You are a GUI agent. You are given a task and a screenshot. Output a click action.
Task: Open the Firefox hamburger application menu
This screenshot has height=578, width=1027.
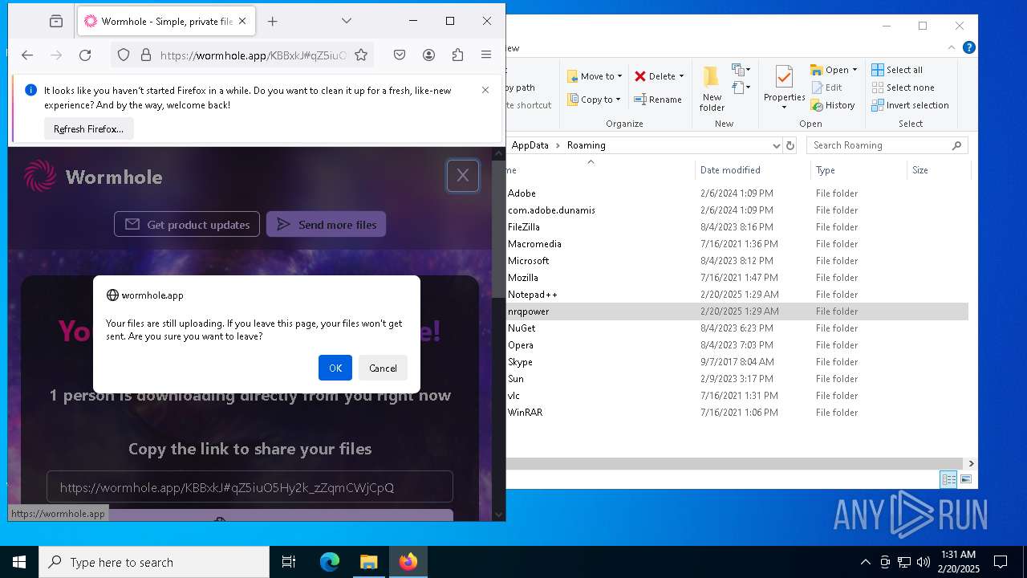point(486,55)
